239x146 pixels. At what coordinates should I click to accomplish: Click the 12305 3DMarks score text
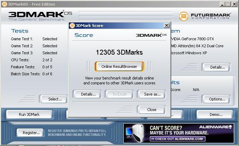pyautogui.click(x=119, y=52)
